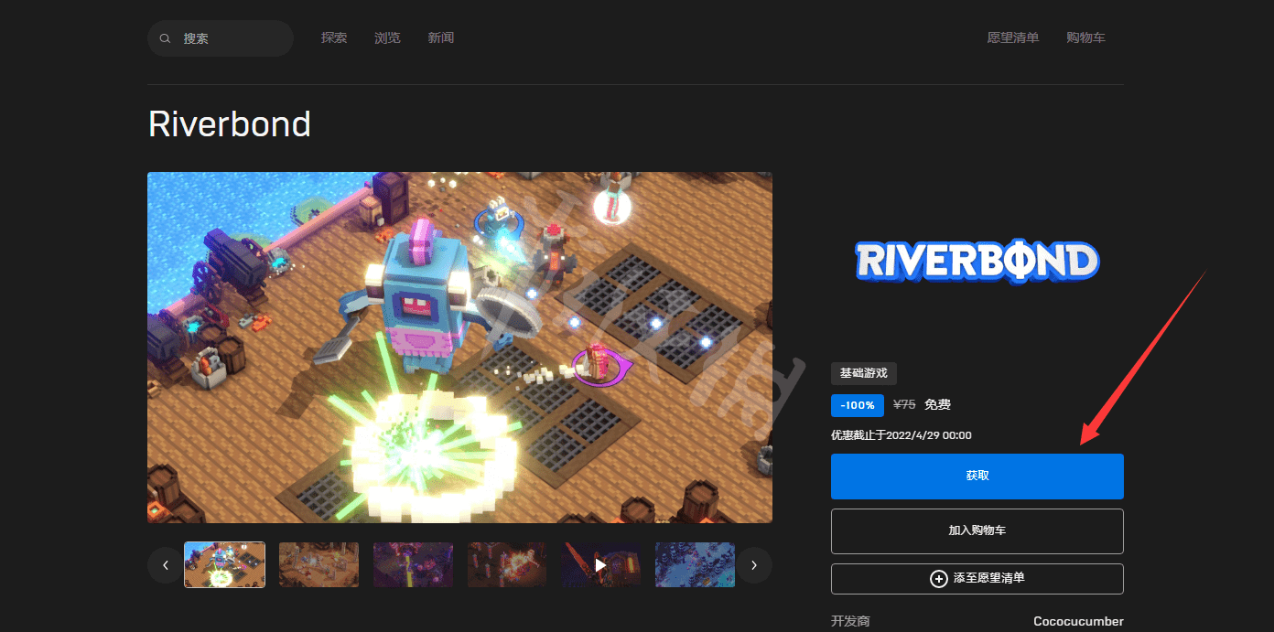This screenshot has width=1274, height=632.
Task: Click the Riverbond page title
Action: [230, 123]
